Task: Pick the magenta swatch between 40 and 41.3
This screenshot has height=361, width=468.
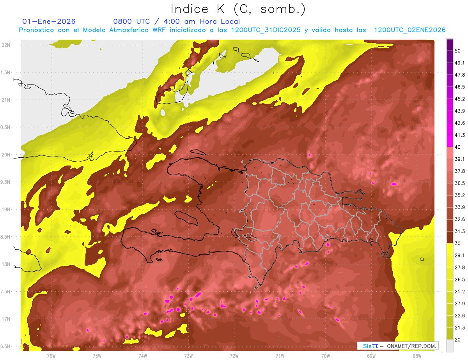Action: (x=450, y=141)
